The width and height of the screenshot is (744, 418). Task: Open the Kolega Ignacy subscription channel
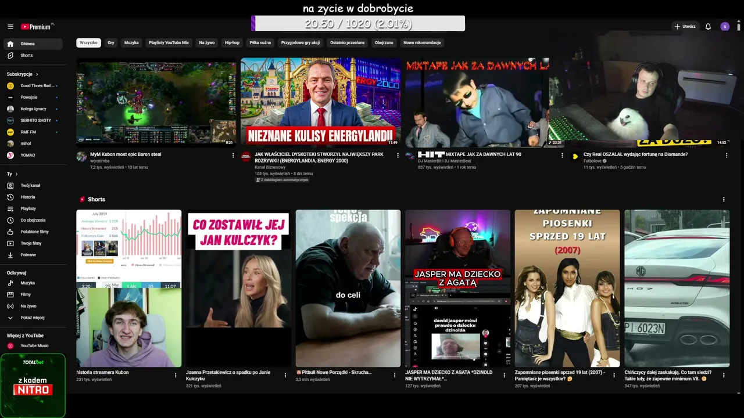33,109
